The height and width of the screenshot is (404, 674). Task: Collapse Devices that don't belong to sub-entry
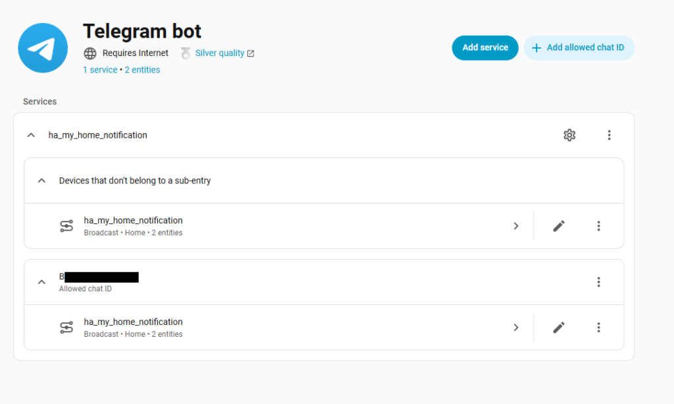41,181
